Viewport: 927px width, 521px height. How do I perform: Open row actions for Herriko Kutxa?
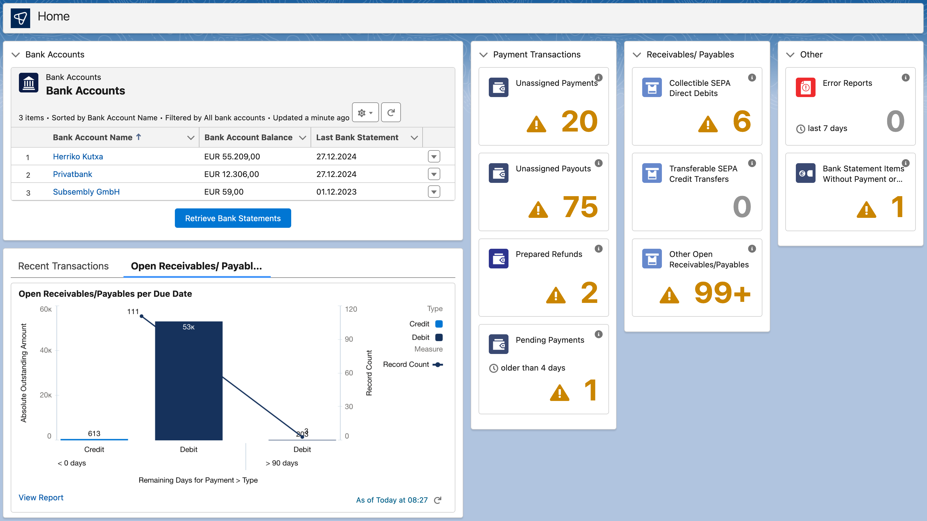click(x=434, y=157)
